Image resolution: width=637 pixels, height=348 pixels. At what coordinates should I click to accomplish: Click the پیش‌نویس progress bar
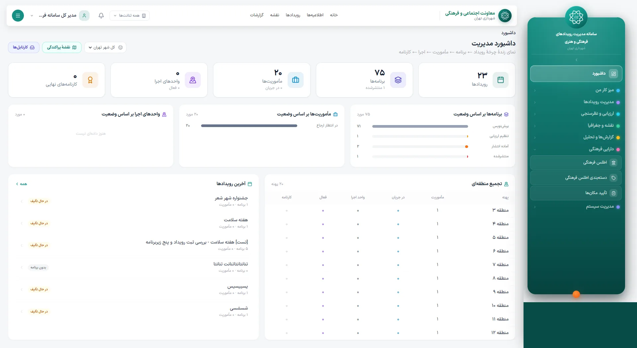[420, 126]
